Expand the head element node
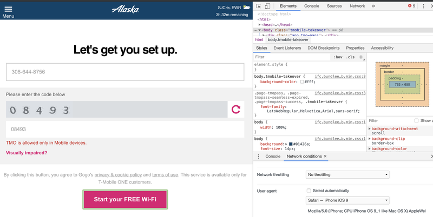This screenshot has height=217, width=433. click(x=260, y=24)
